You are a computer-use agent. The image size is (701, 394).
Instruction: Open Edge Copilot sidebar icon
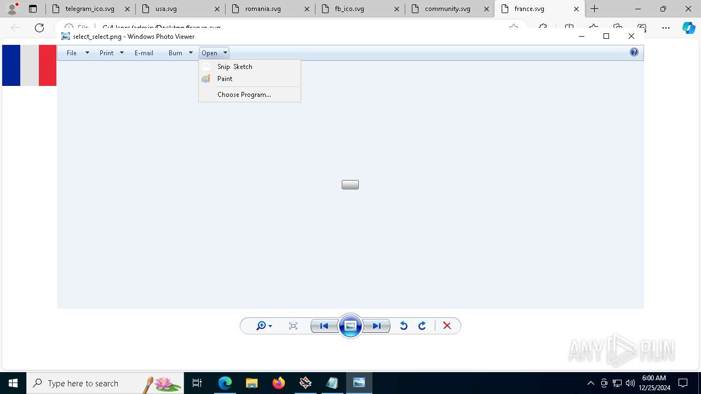click(688, 28)
